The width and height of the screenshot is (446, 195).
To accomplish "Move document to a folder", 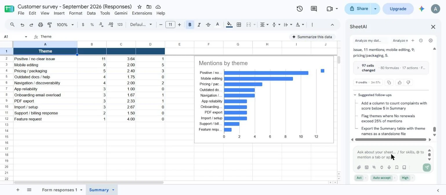I will [x=149, y=7].
